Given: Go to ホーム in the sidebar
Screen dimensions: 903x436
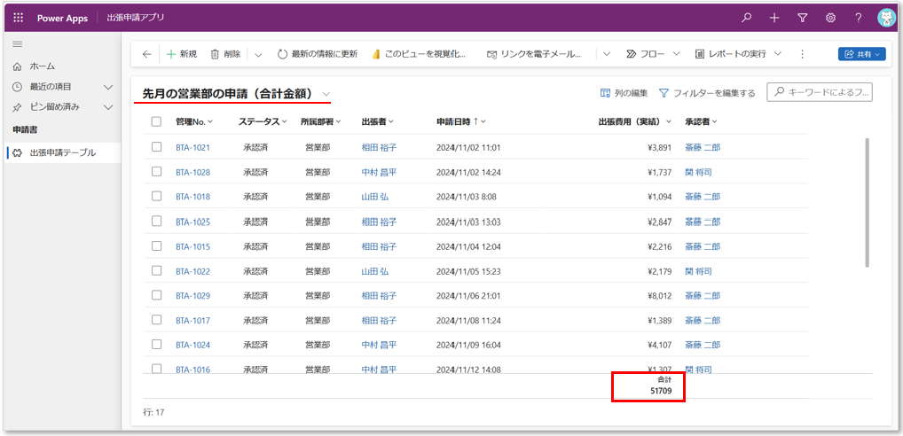Looking at the screenshot, I should click(x=42, y=66).
